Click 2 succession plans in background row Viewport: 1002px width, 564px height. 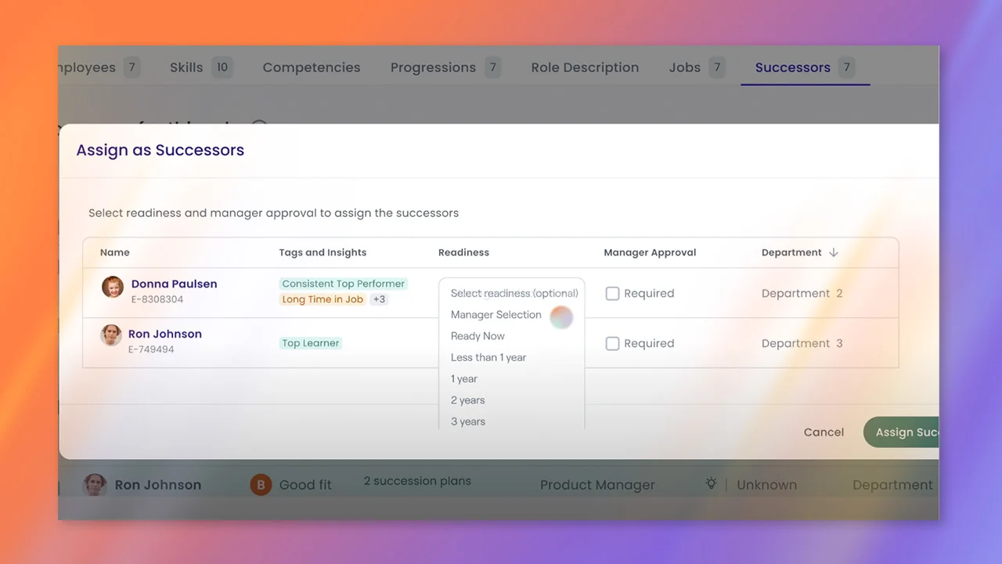(417, 481)
